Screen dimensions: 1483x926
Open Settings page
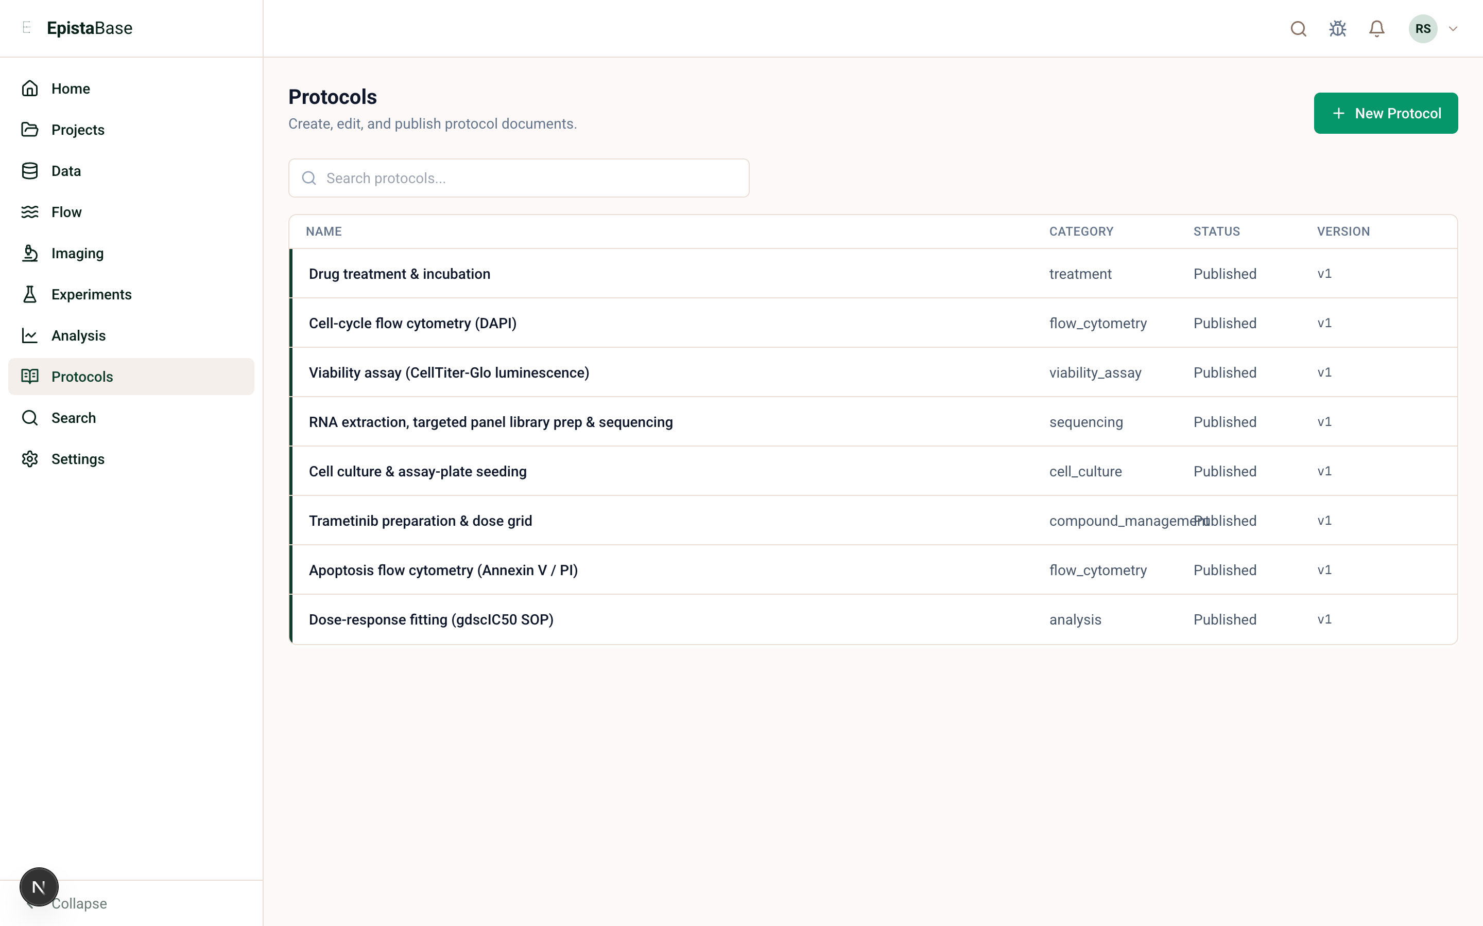click(131, 459)
